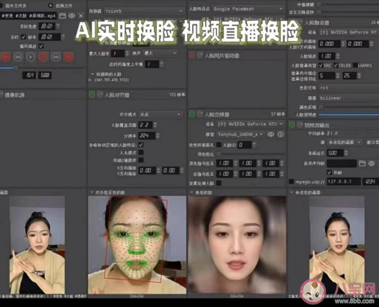Click the reset icon next to 人脸照片驱动器

[200, 56]
